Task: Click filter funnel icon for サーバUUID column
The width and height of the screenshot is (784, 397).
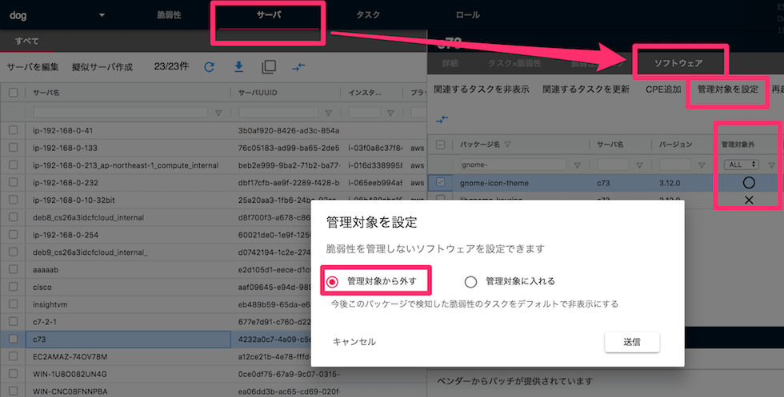Action: (329, 113)
